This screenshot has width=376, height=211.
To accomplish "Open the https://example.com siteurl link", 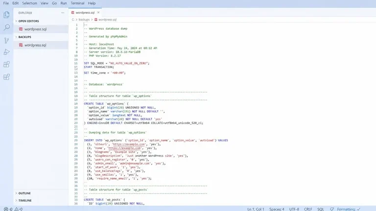I will [x=129, y=144].
